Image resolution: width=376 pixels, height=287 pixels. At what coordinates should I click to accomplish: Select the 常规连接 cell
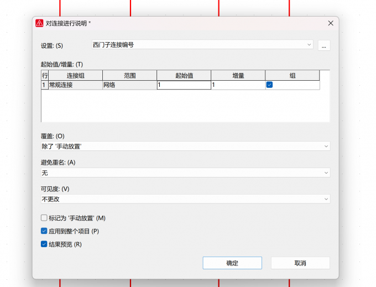click(76, 85)
